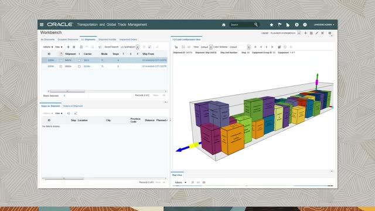This screenshot has width=375, height=211.
Task: Select 3-D Load Configuration View tab
Action: [186, 39]
